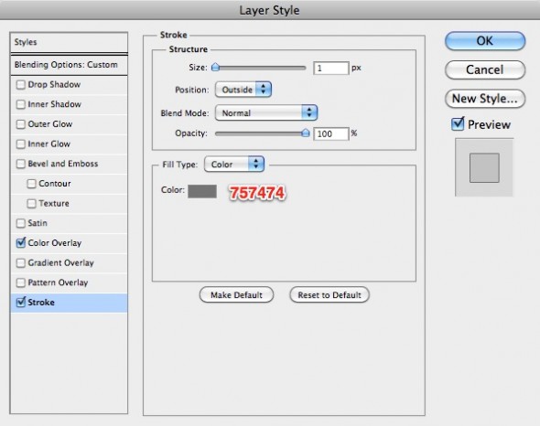The image size is (540, 426).
Task: Expand the Blend Mode dropdown
Action: (x=265, y=112)
